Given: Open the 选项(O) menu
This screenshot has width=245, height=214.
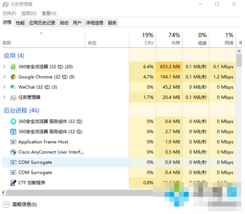Looking at the screenshot, I should (29, 14).
